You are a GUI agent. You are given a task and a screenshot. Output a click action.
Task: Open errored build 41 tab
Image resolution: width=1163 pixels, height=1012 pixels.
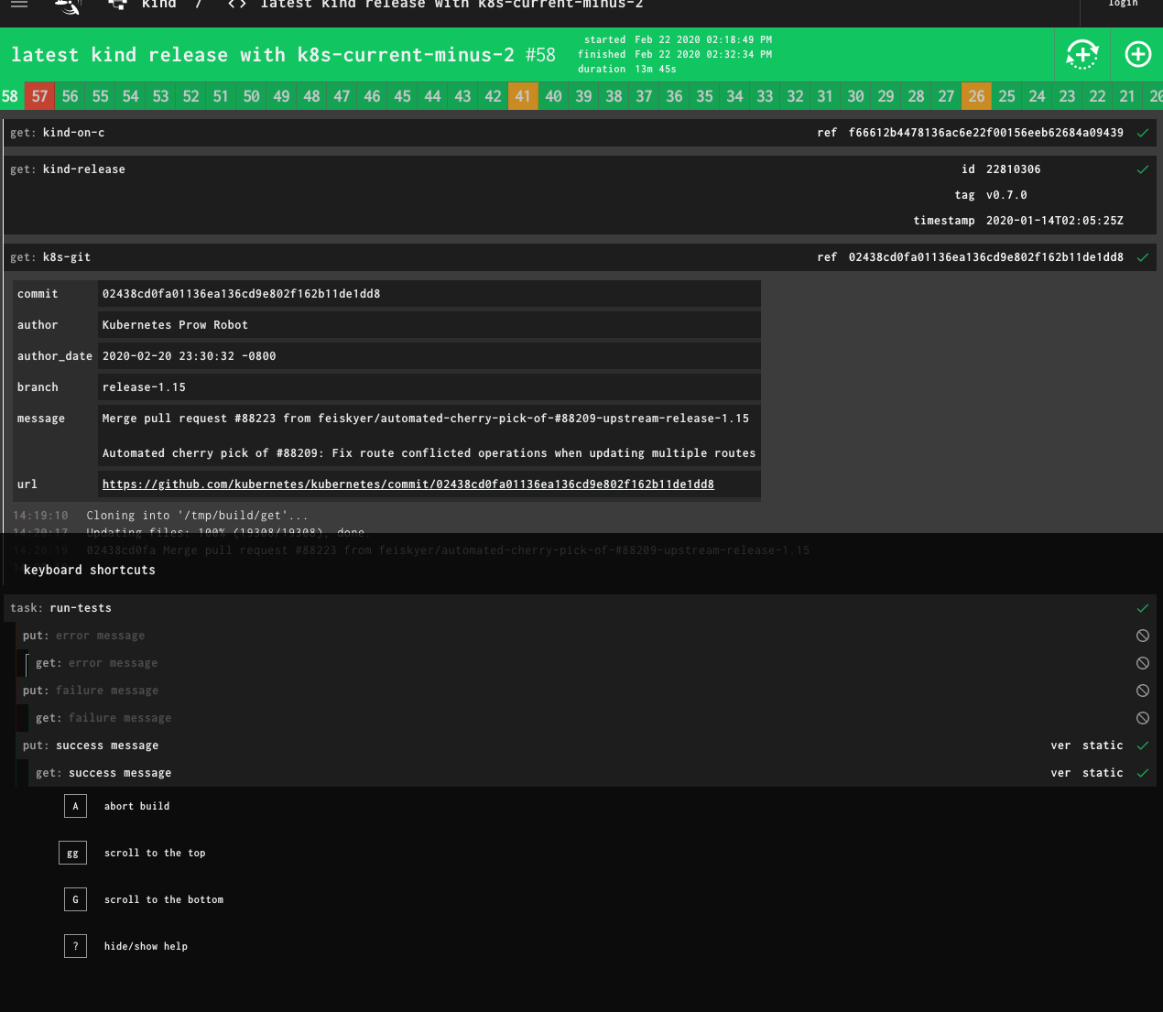click(523, 96)
